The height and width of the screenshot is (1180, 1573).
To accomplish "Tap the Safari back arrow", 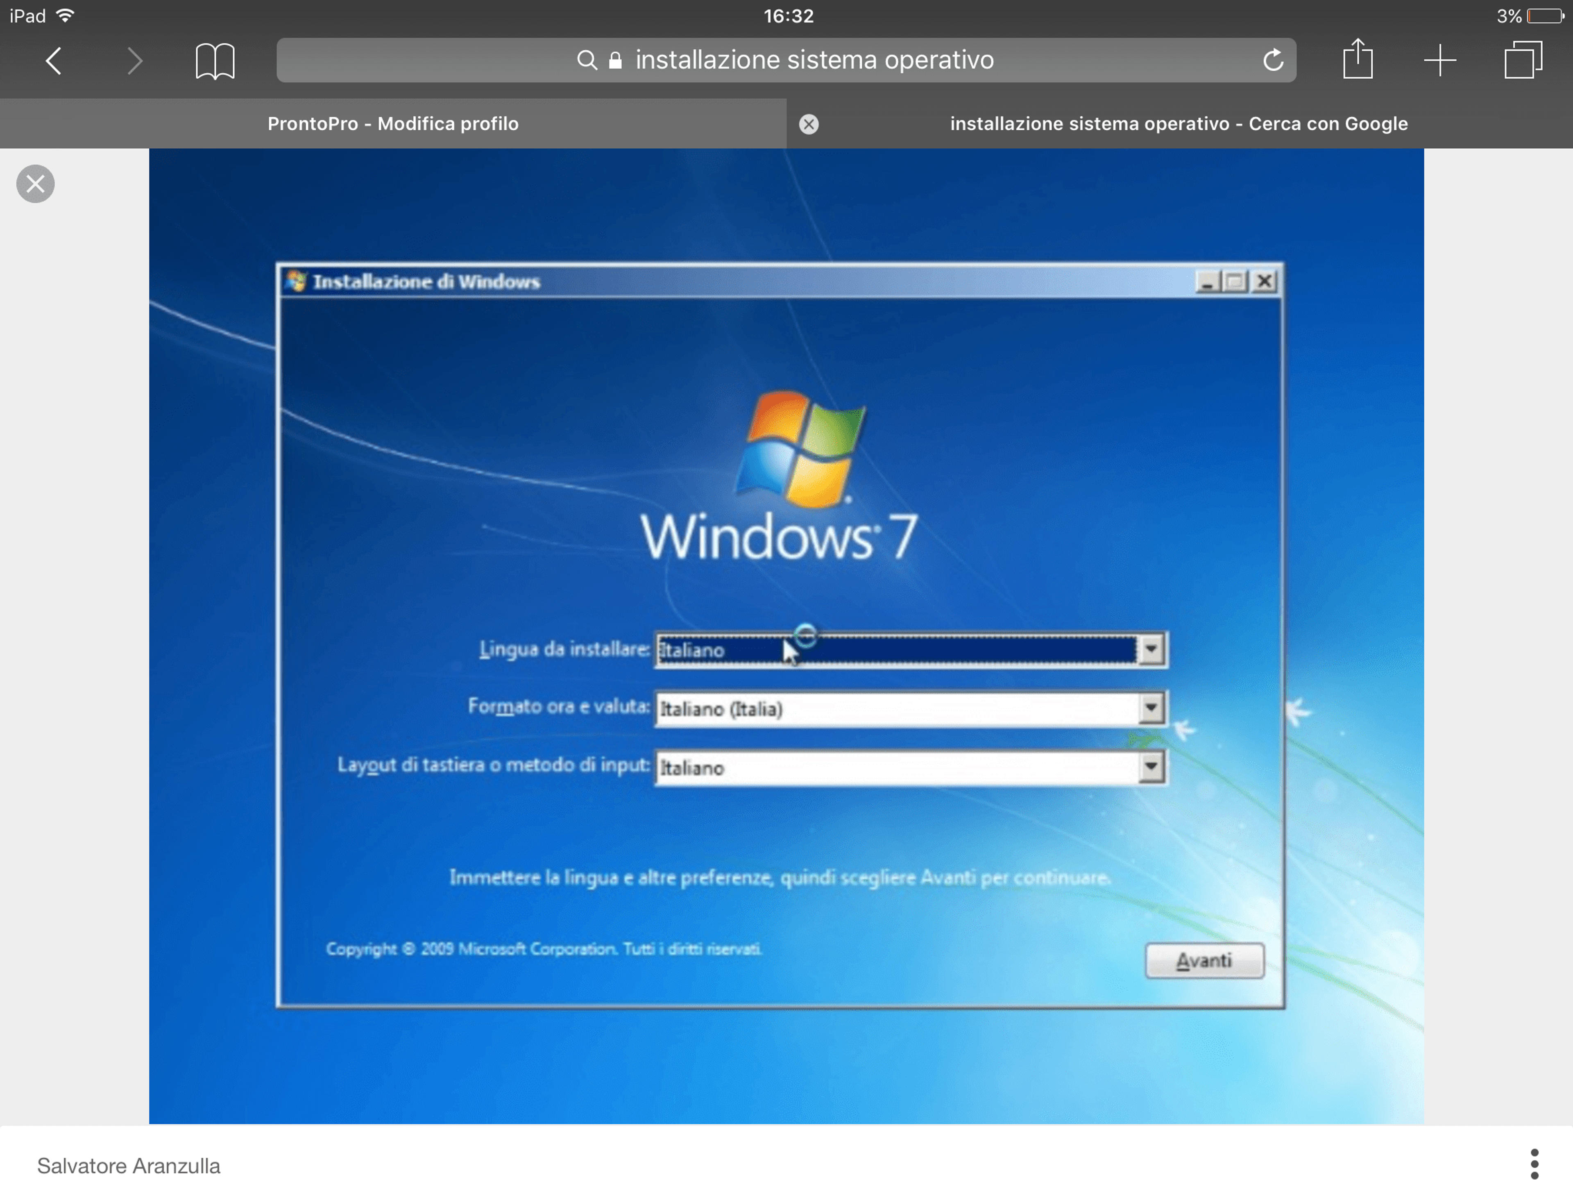I will coord(54,61).
